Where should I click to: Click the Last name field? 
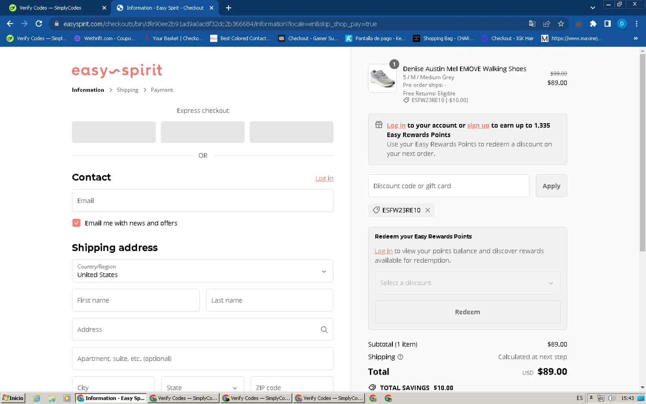pyautogui.click(x=270, y=300)
